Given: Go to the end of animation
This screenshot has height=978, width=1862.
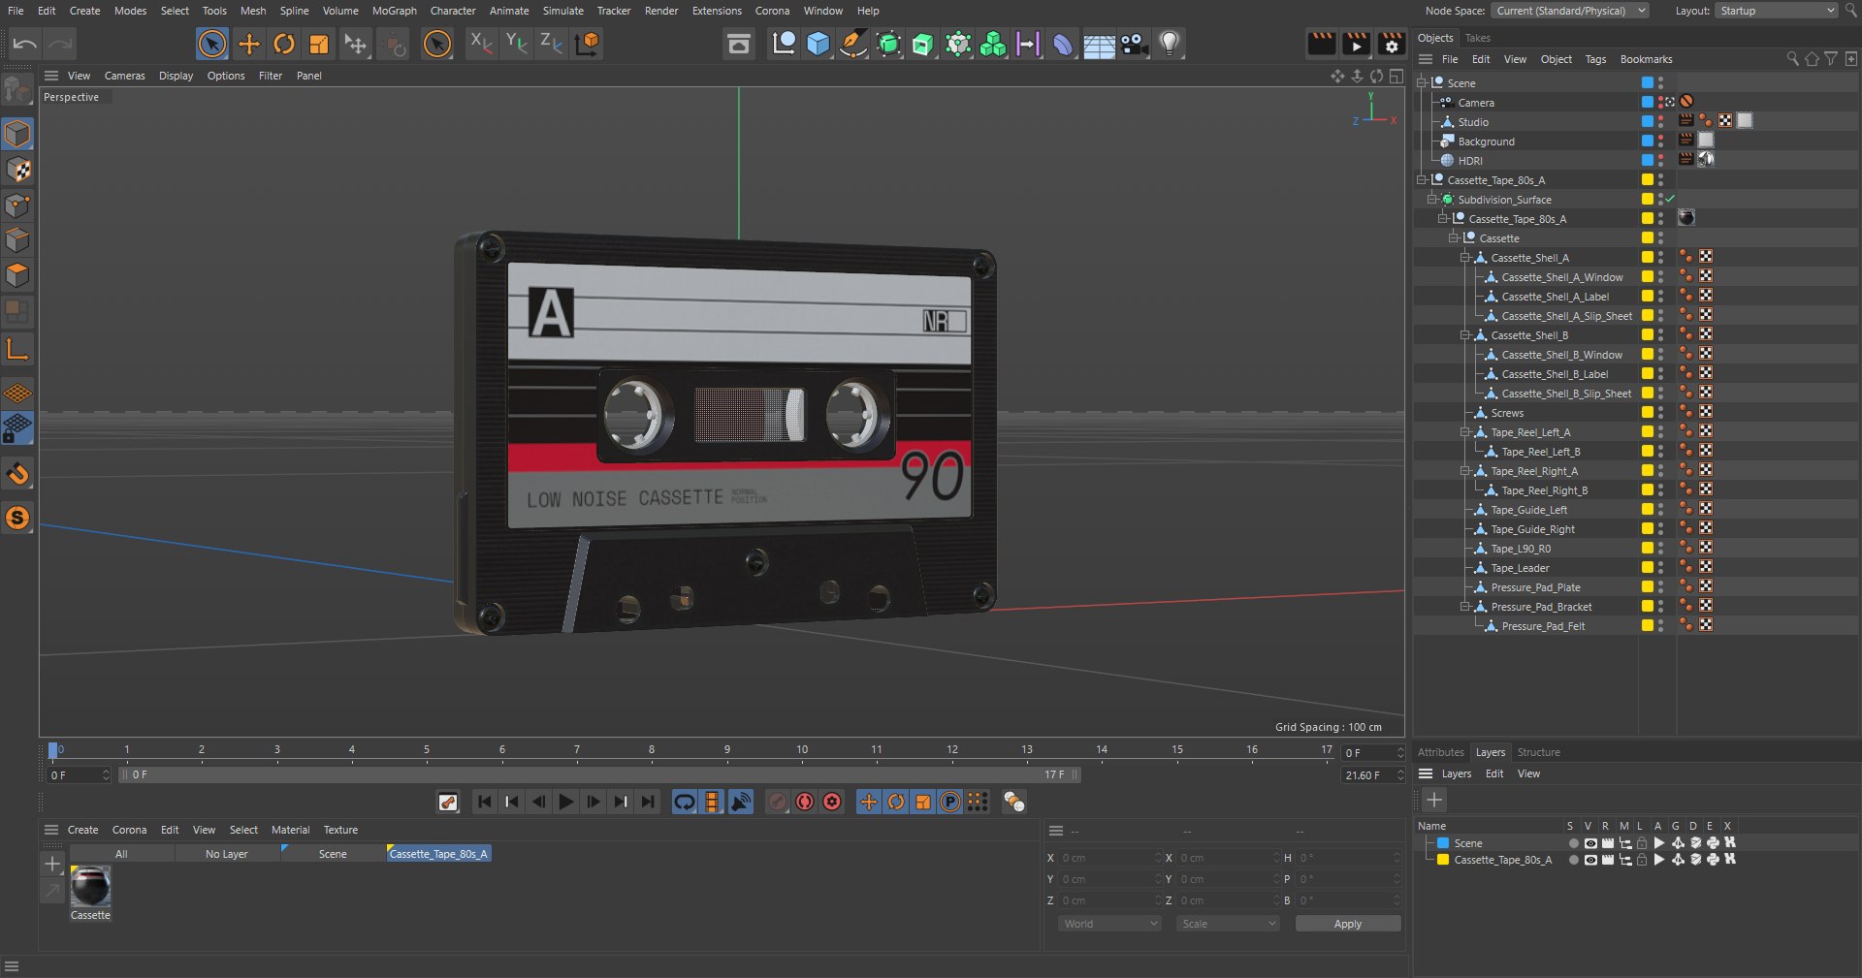Looking at the screenshot, I should 648,802.
